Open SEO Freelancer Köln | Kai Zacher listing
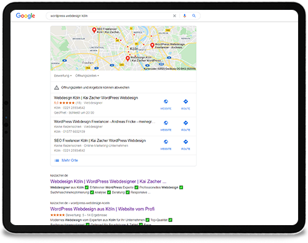Viewport: 308px width, 243px height. point(100,140)
